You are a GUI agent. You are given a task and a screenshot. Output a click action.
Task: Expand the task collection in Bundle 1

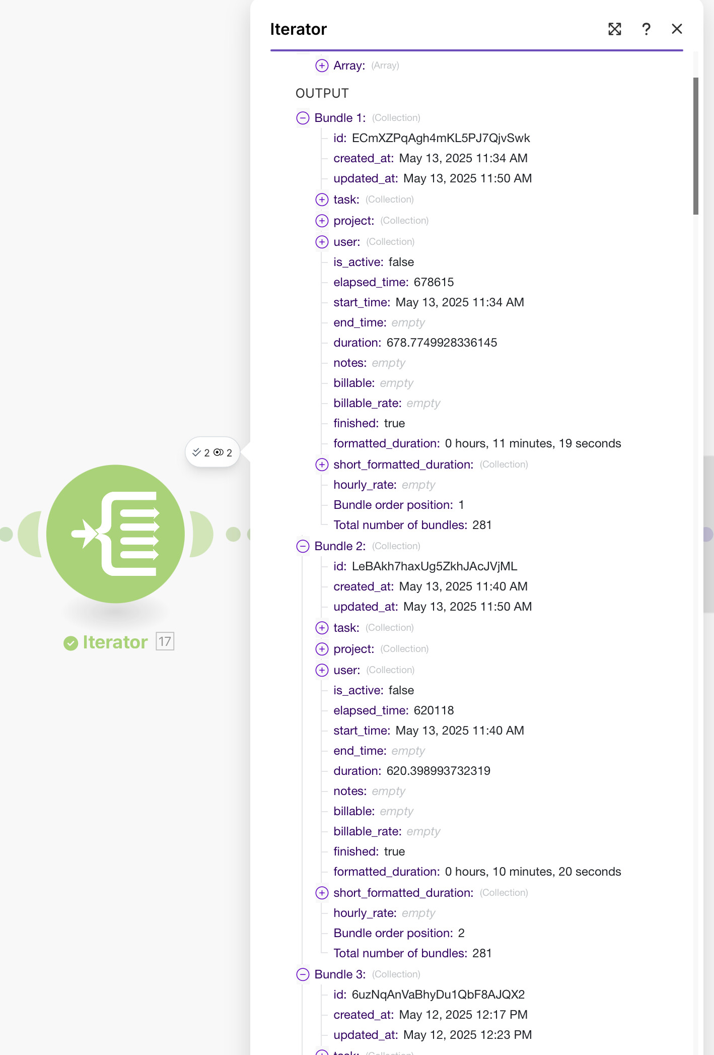(x=322, y=200)
